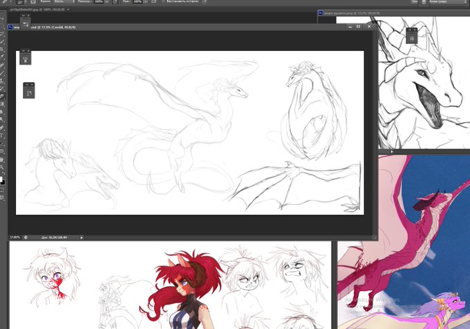This screenshot has width=470, height=329.
Task: Select the Eraser tool
Action: coord(2,97)
